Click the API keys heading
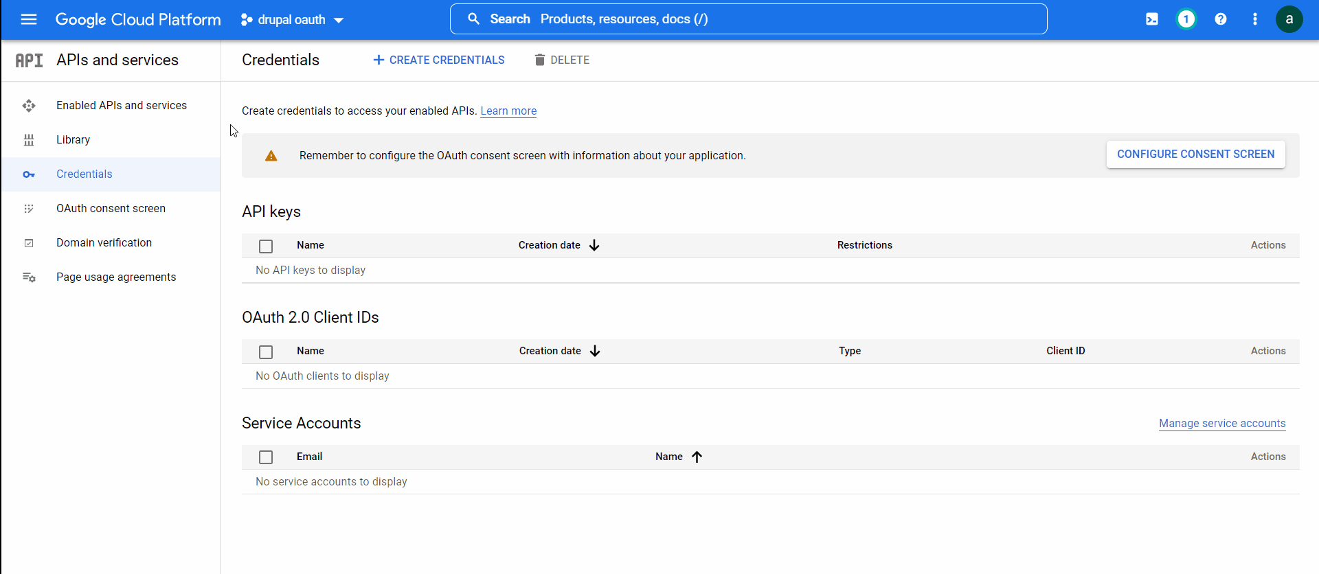Image resolution: width=1319 pixels, height=574 pixels. pyautogui.click(x=271, y=211)
